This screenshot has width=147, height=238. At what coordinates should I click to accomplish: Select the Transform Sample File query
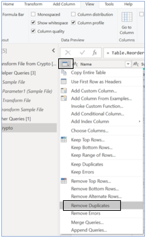(x=22, y=110)
